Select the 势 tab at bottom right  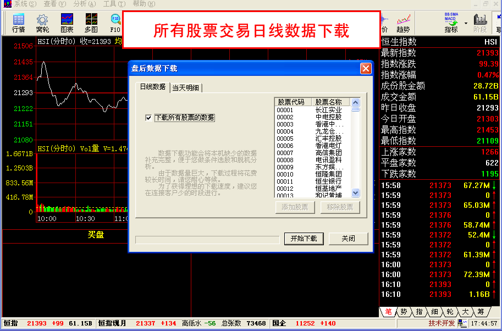point(404,312)
